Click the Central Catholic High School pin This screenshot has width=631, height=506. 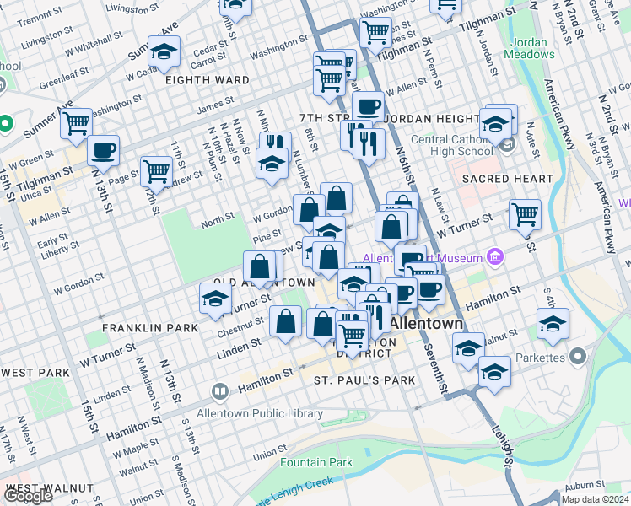pos(507,145)
